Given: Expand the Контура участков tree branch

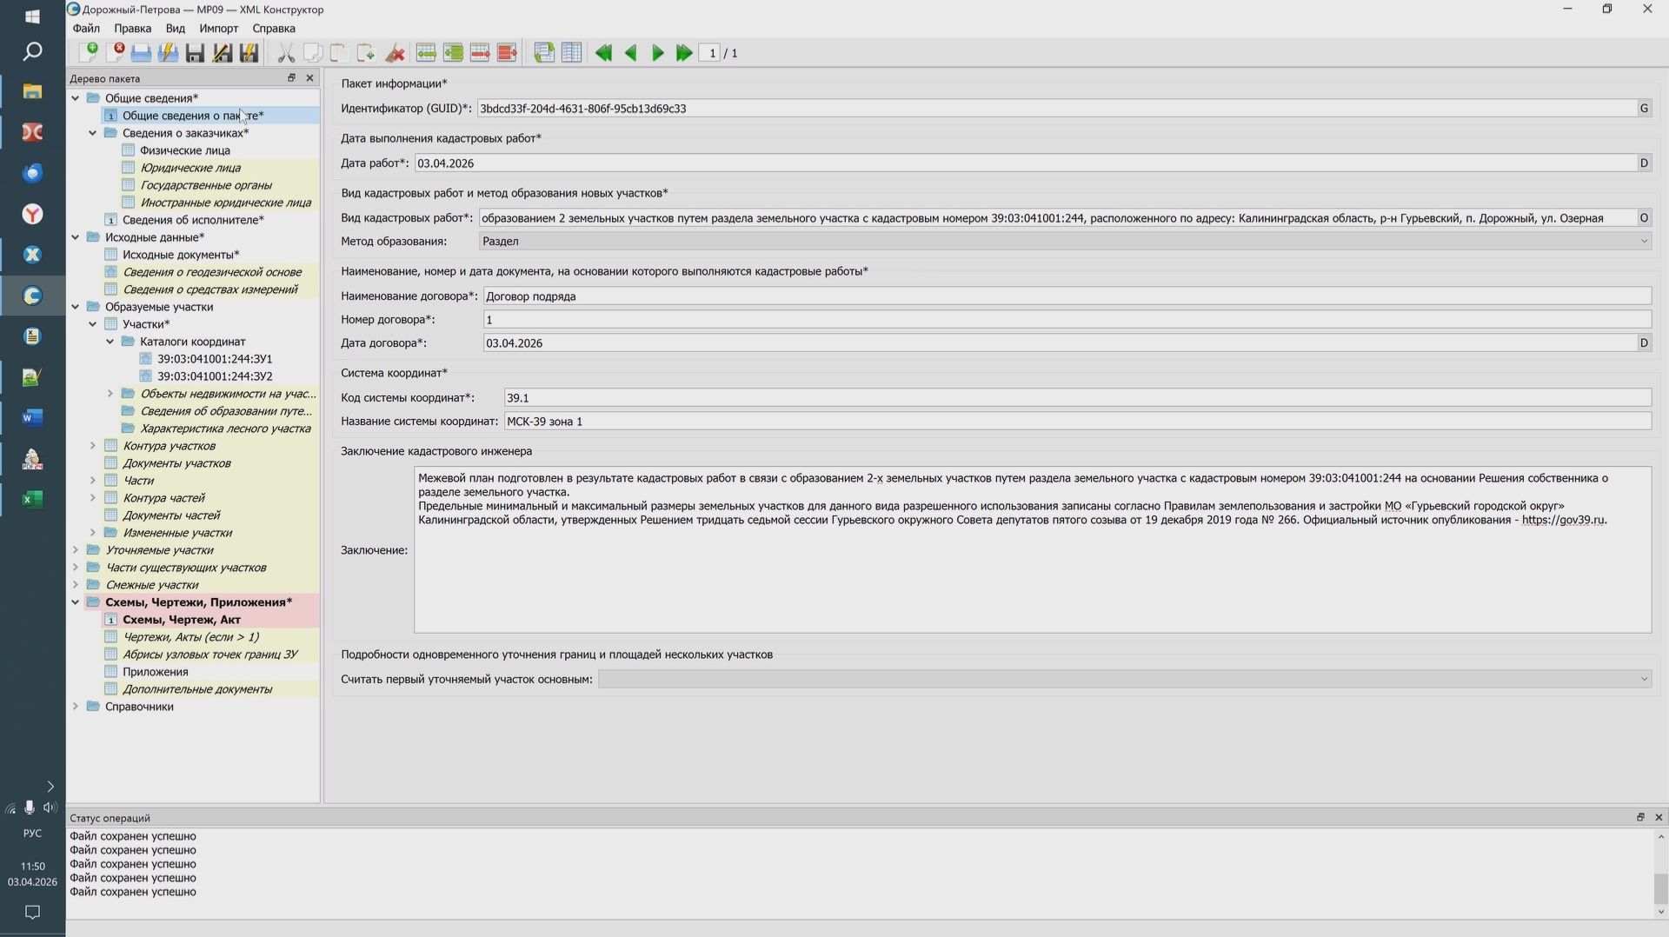Looking at the screenshot, I should (93, 445).
